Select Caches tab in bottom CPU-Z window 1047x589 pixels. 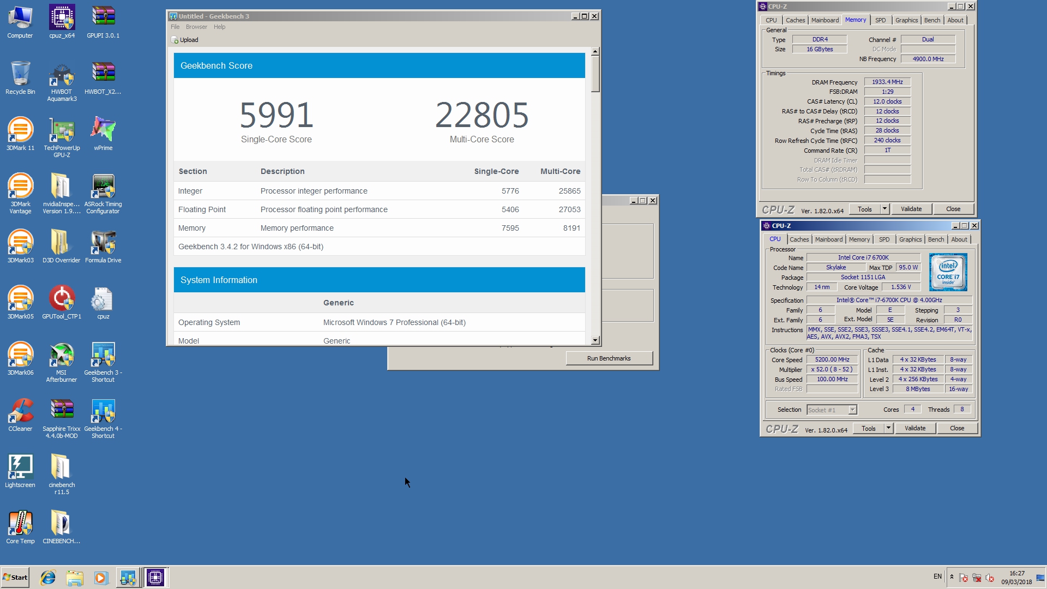point(799,239)
